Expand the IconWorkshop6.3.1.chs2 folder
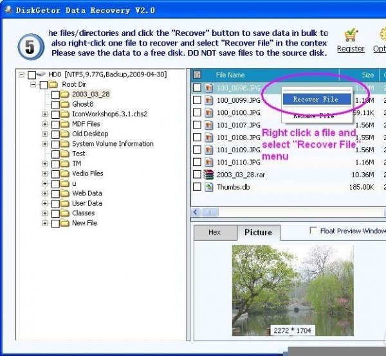Viewport: 386px width, 356px height. [x=45, y=114]
